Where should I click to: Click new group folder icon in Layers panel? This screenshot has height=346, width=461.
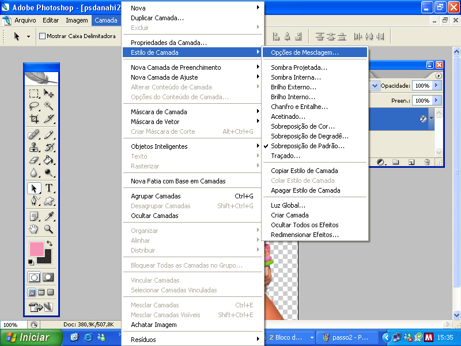tap(396, 162)
